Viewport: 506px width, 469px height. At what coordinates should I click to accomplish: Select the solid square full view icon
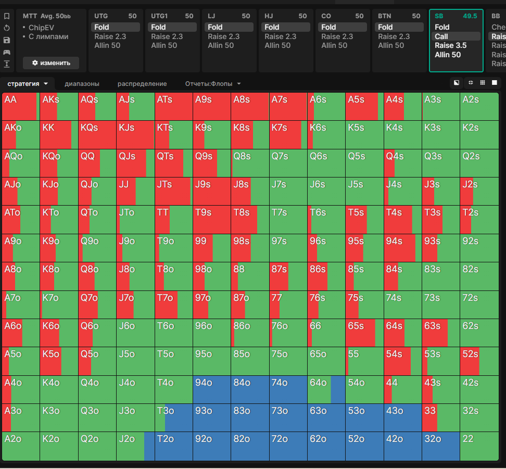[x=495, y=83]
